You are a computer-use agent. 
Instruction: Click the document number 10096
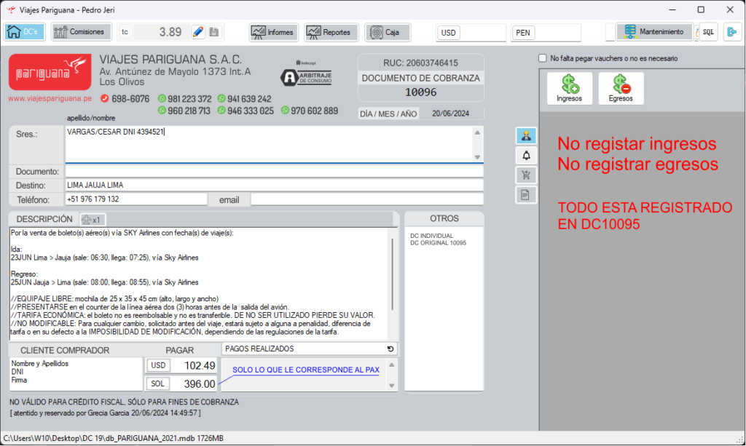pos(420,92)
